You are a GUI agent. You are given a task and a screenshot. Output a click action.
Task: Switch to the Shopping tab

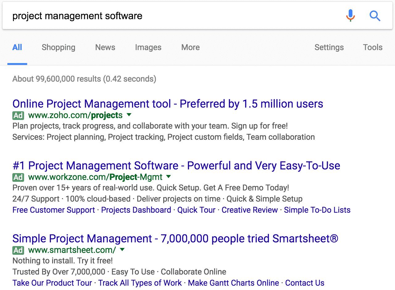click(x=58, y=47)
